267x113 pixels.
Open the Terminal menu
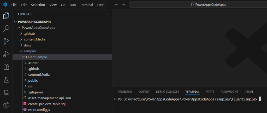86,5
